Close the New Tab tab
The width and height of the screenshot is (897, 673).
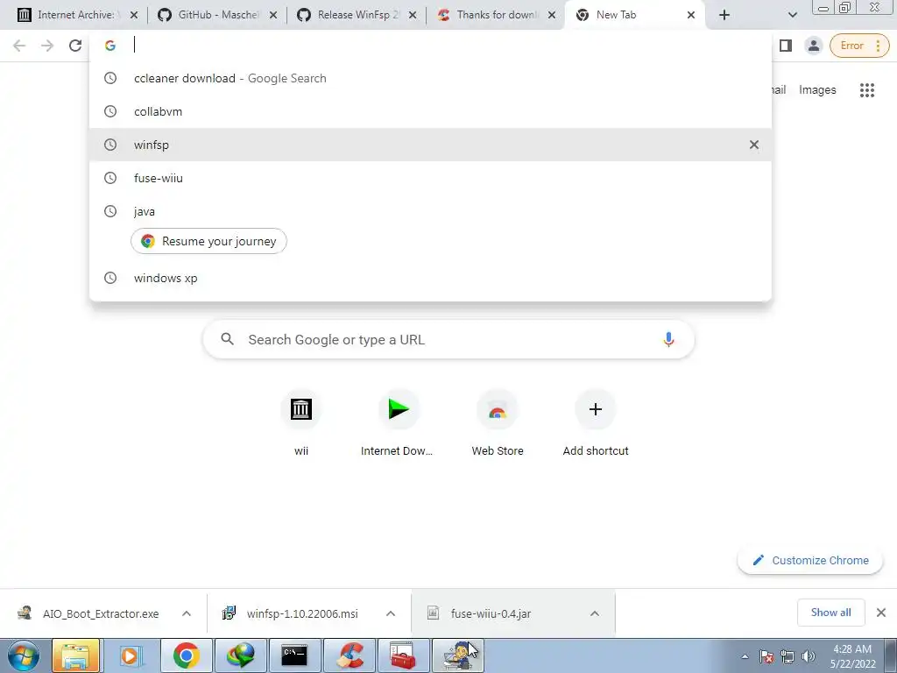click(691, 15)
